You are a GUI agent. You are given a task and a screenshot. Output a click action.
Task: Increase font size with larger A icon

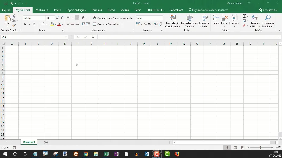point(57,18)
